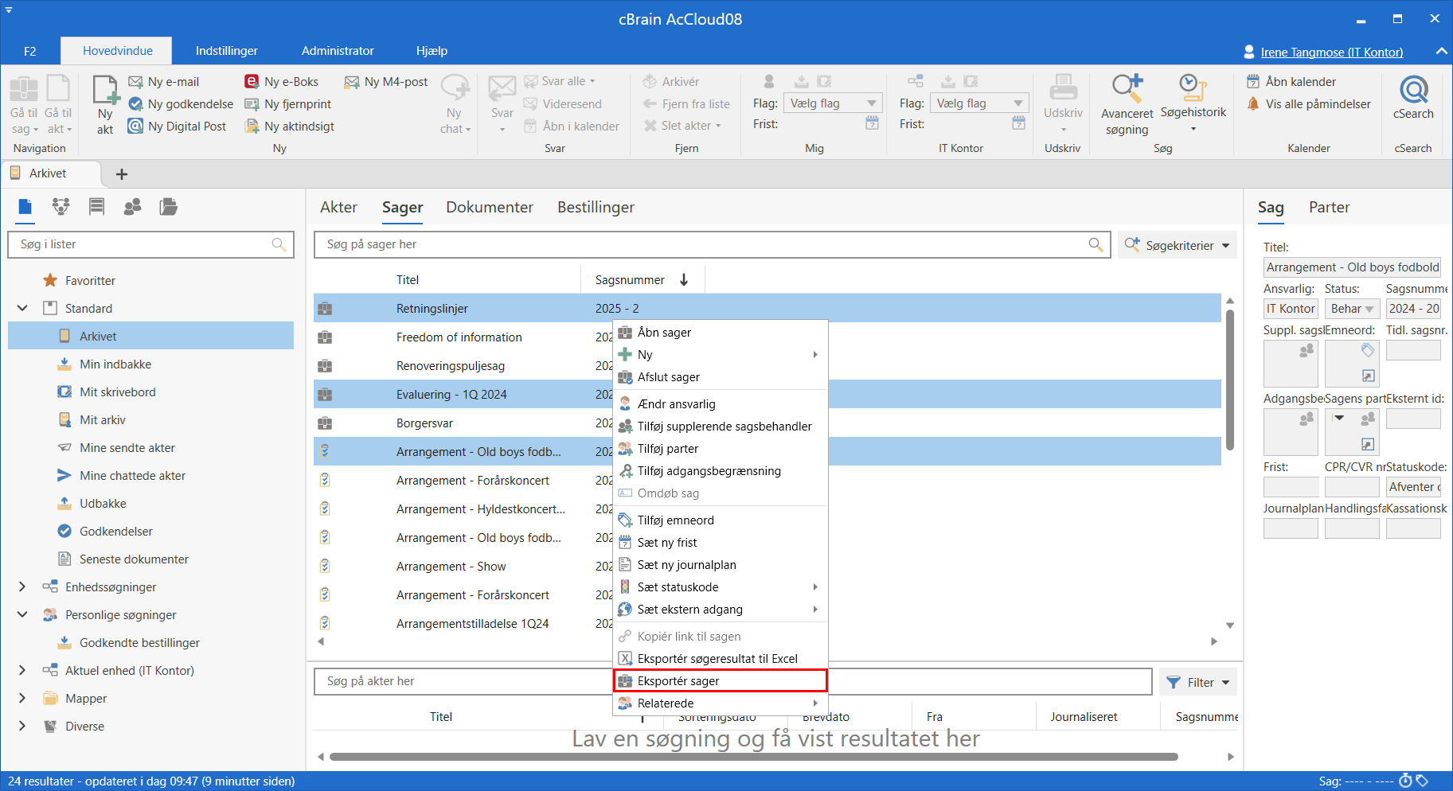Show Vis alle påmindelser

[1309, 103]
